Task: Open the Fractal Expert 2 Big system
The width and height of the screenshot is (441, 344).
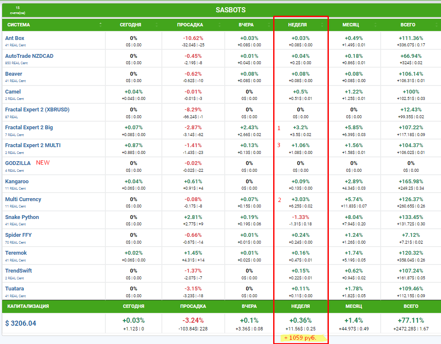Action: tap(29, 128)
